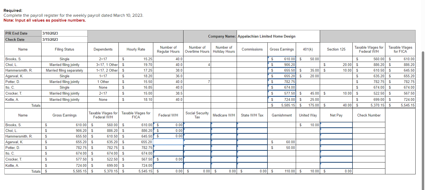This screenshot has width=428, height=190.
Task: Click the vertical scrollbar on the right
Action: point(423,120)
